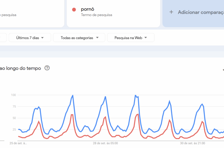The height and width of the screenshot is (148, 224).
Task: Select the pornô search term field
Action: (87, 9)
